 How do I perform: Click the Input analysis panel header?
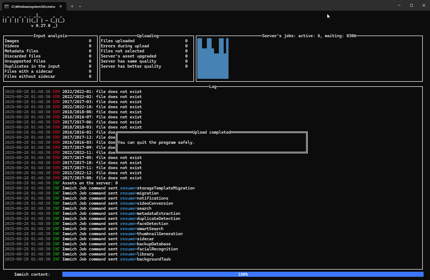point(50,36)
